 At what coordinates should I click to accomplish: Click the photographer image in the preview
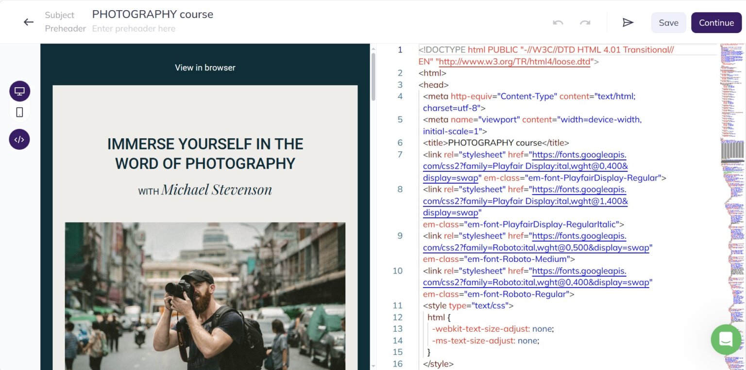(204, 296)
